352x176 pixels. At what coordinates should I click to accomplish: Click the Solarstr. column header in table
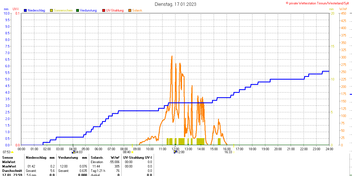(97, 158)
